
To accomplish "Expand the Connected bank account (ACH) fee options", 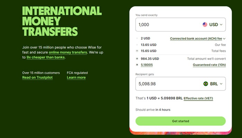I will (x=198, y=39).
